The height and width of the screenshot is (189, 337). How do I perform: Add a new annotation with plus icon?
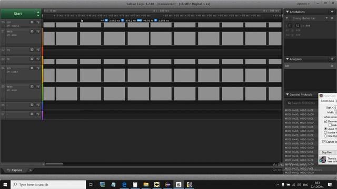(x=332, y=12)
